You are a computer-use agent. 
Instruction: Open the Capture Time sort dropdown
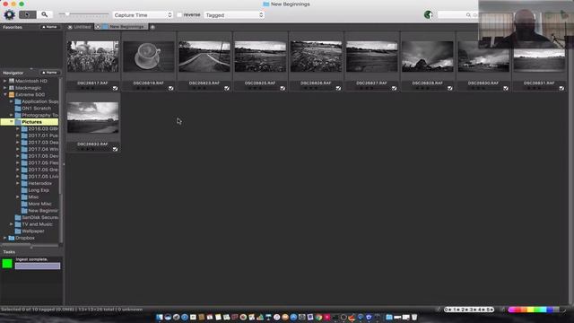point(143,15)
